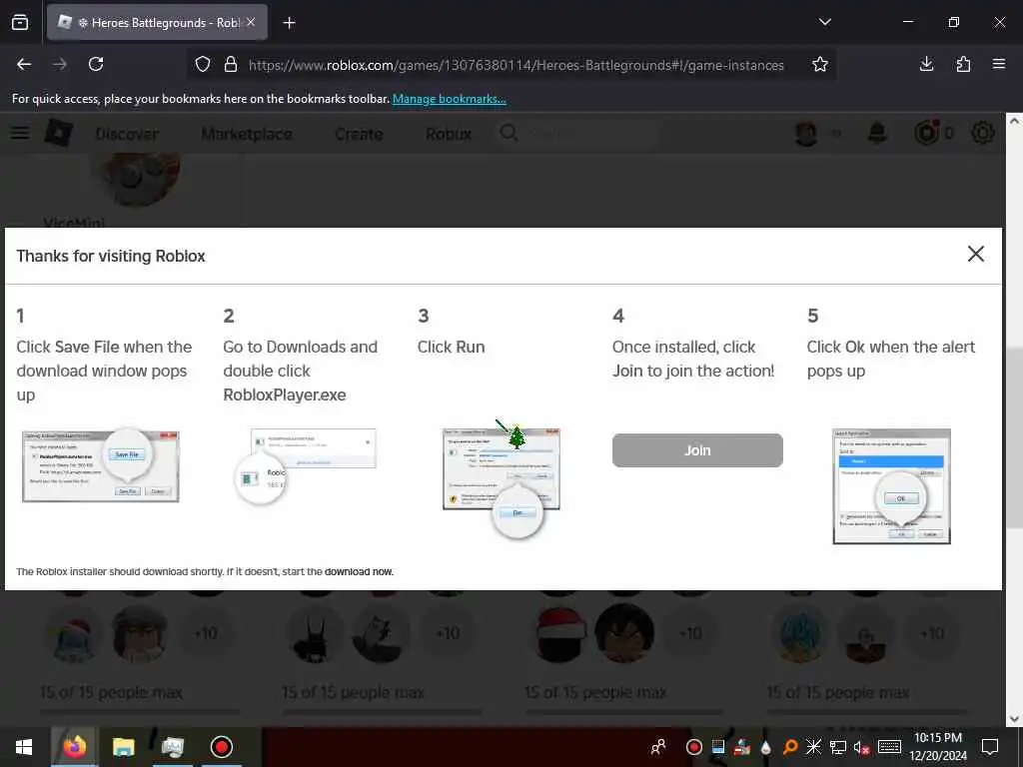1023x767 pixels.
Task: Click the RobloxPlayer.exe downloads illustration
Action: 306,465
